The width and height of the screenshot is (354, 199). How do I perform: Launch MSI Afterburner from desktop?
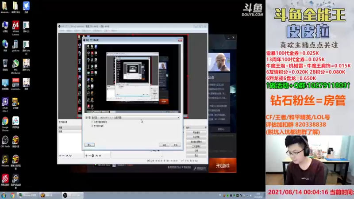pos(15,67)
